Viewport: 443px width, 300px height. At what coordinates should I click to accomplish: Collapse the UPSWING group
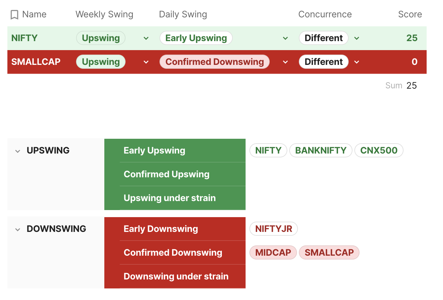[x=18, y=151]
